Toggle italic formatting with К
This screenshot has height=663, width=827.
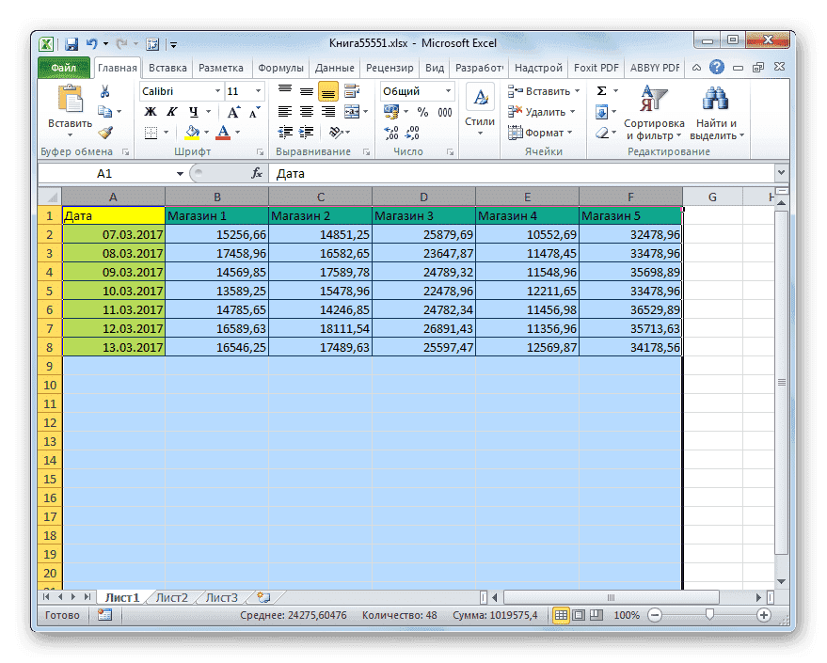point(172,111)
